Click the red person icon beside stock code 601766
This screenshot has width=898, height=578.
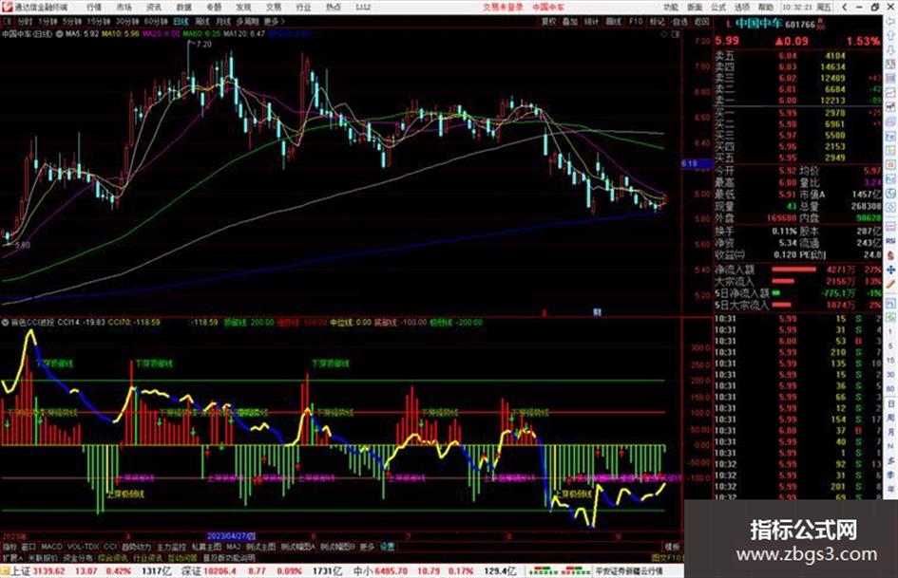820,24
